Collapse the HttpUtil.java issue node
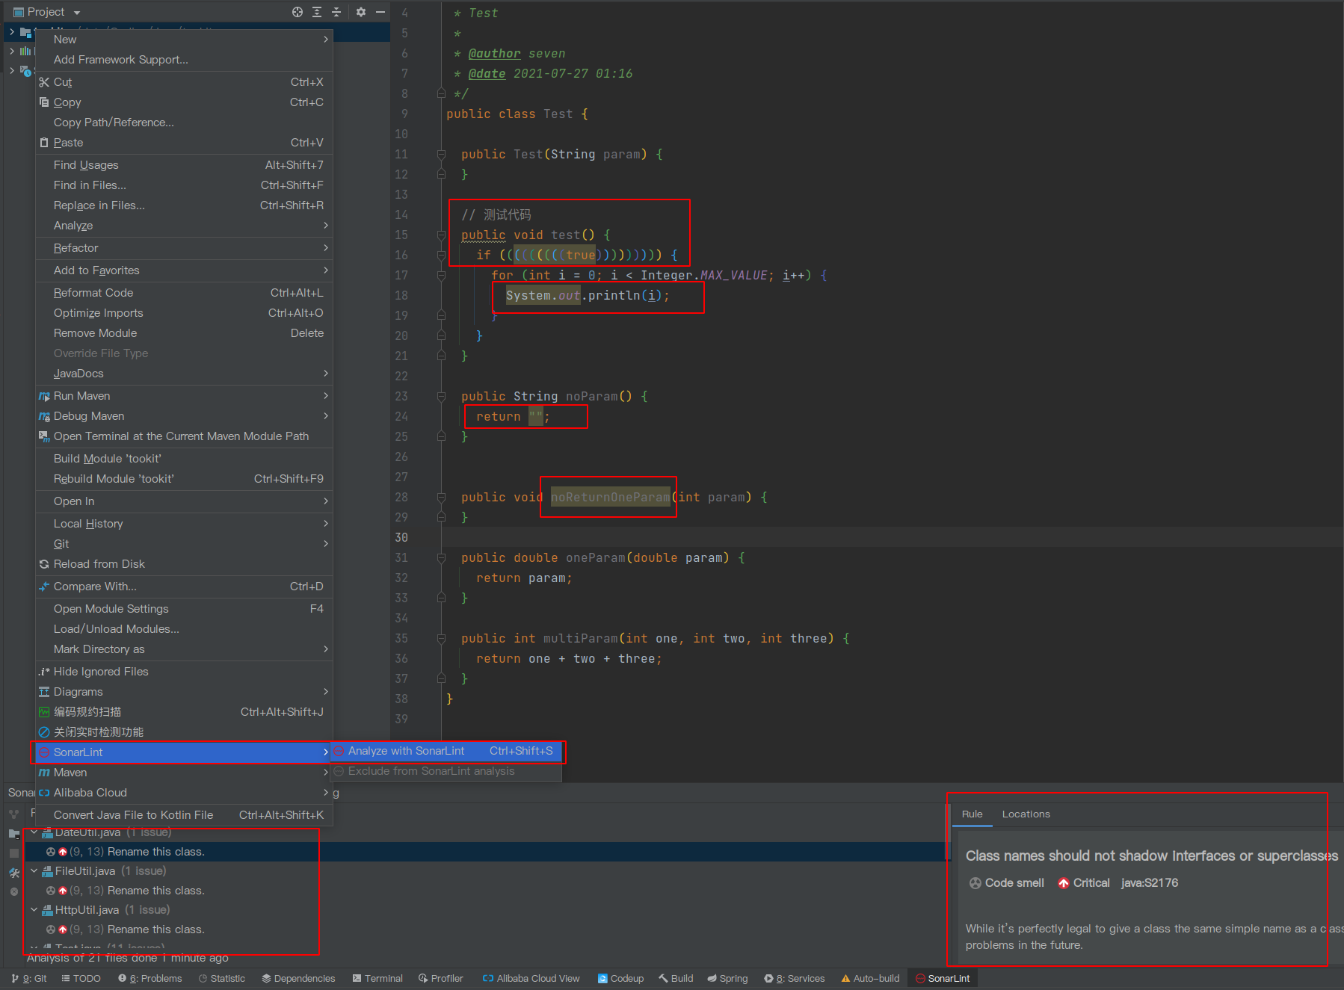The height and width of the screenshot is (990, 1344). pos(34,910)
